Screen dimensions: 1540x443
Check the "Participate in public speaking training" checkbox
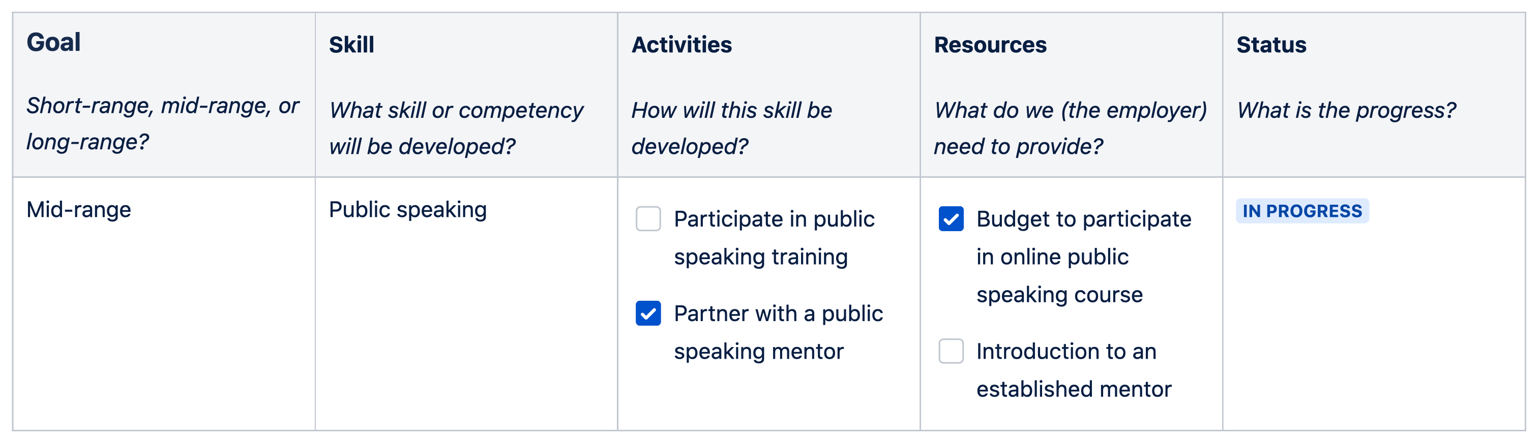click(649, 219)
